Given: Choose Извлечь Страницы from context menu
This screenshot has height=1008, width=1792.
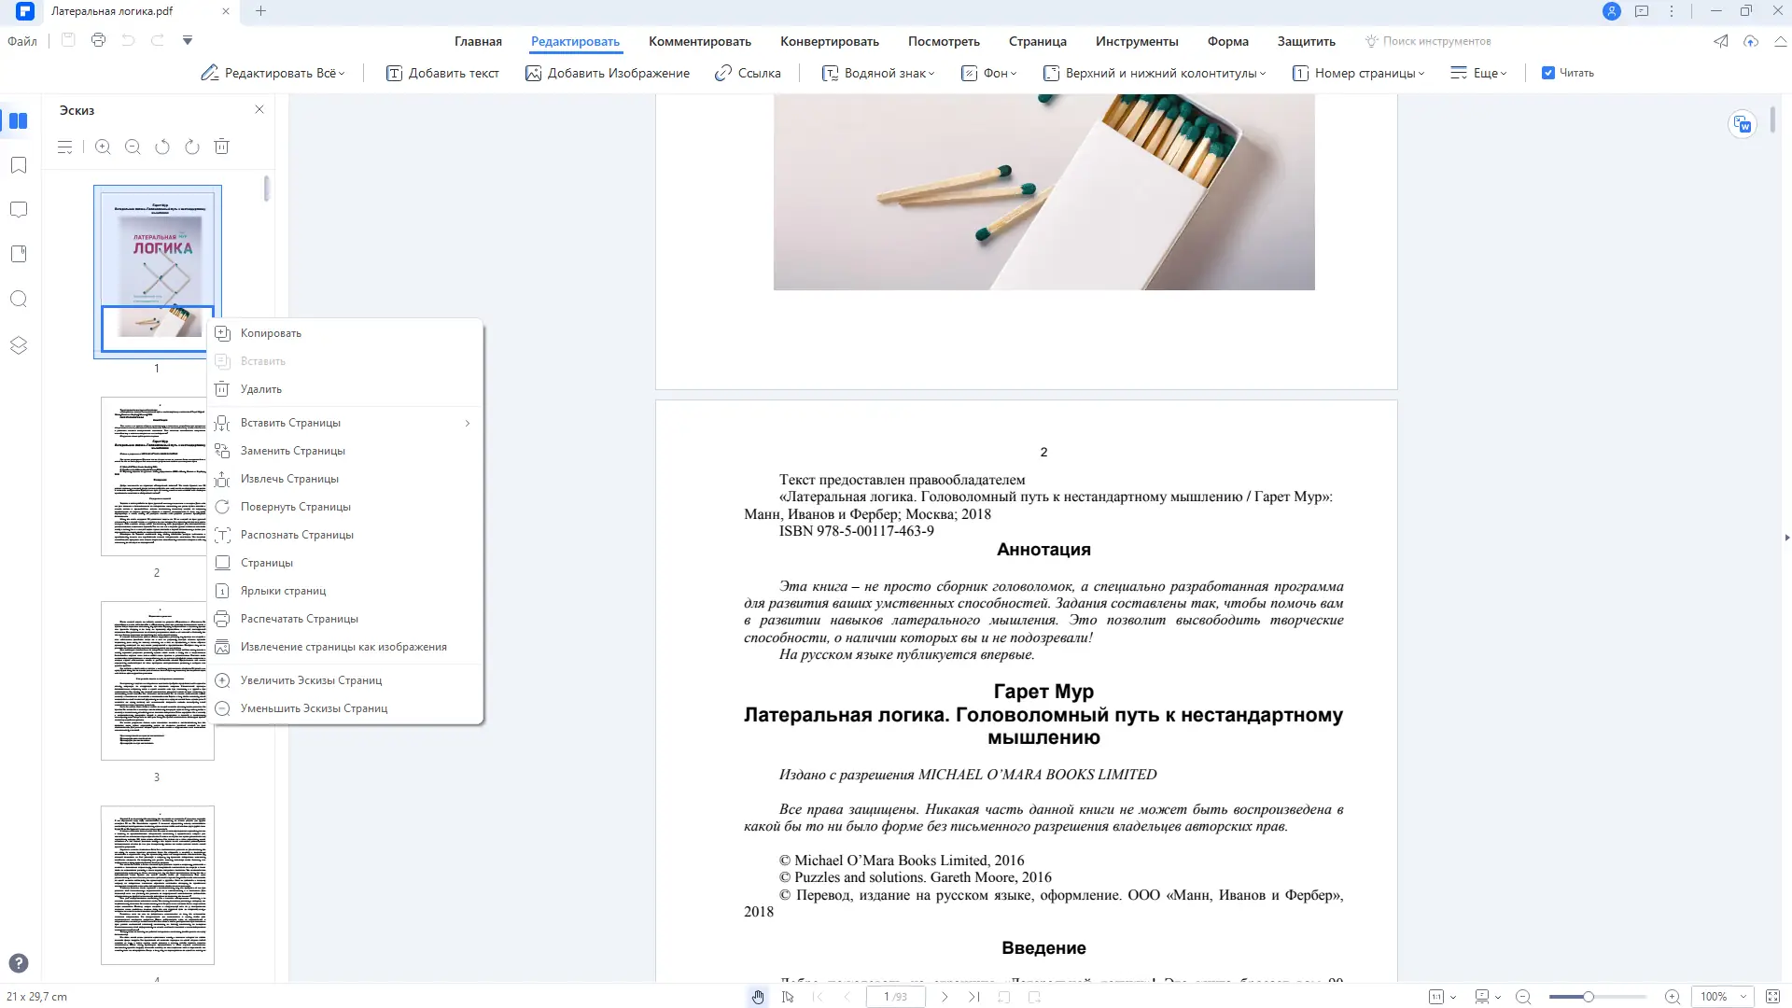Looking at the screenshot, I should pyautogui.click(x=289, y=479).
